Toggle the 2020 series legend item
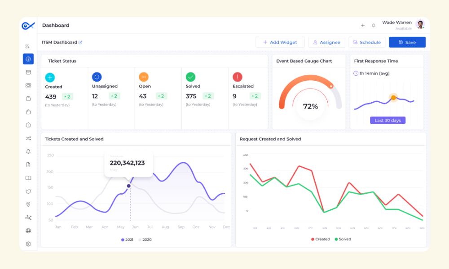Screen dimensions: 449x269 click(145, 239)
